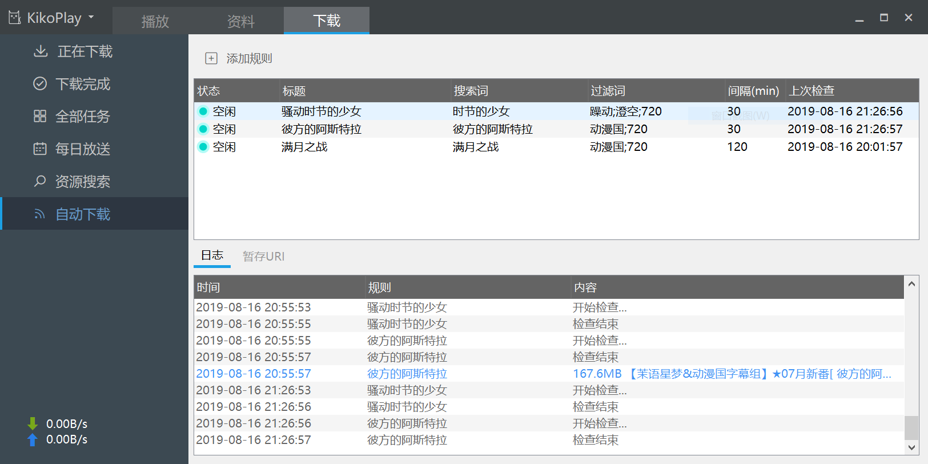Click the 添加规则 plus icon
This screenshot has width=928, height=464.
click(x=211, y=58)
